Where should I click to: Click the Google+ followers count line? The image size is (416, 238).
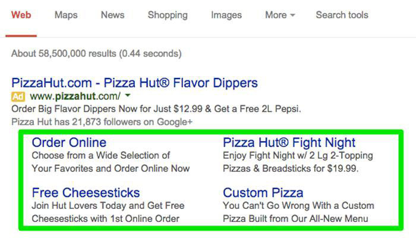click(x=102, y=122)
